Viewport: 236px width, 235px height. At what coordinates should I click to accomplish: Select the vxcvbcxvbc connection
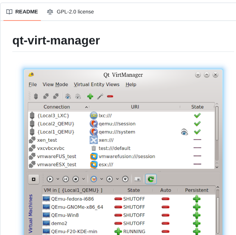point(51,148)
